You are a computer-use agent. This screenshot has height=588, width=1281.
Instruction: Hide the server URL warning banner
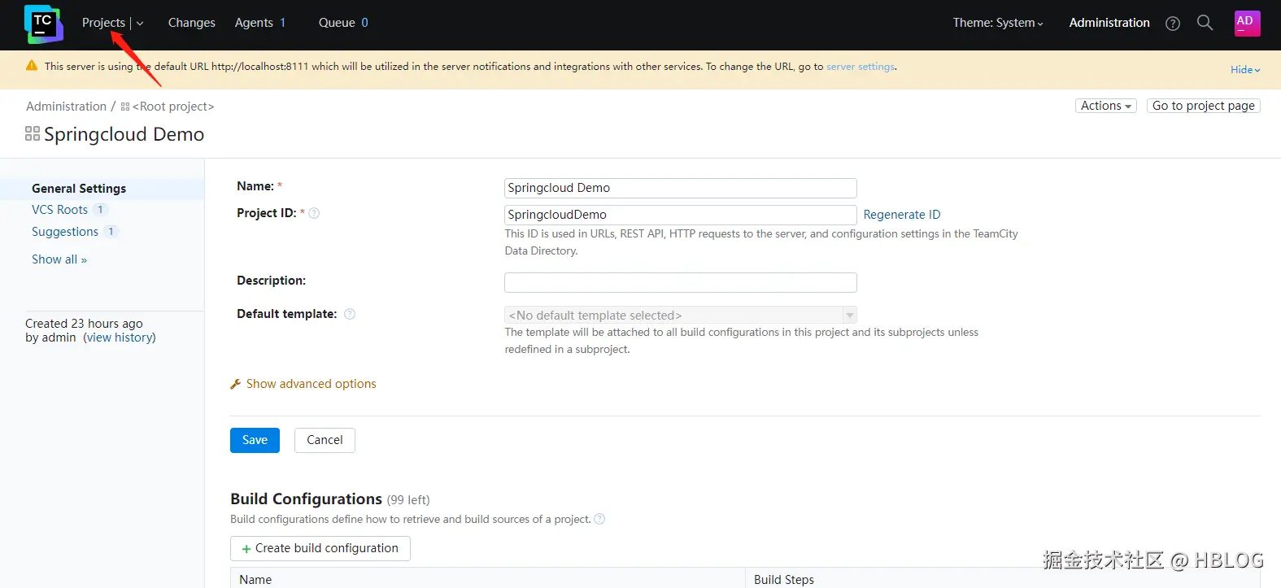(1244, 70)
